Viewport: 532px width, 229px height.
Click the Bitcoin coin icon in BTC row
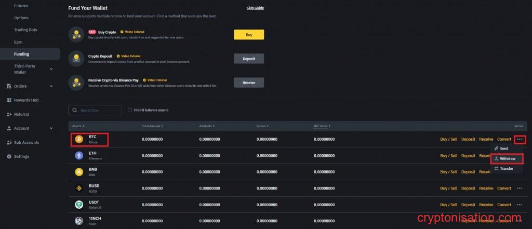[x=79, y=140]
